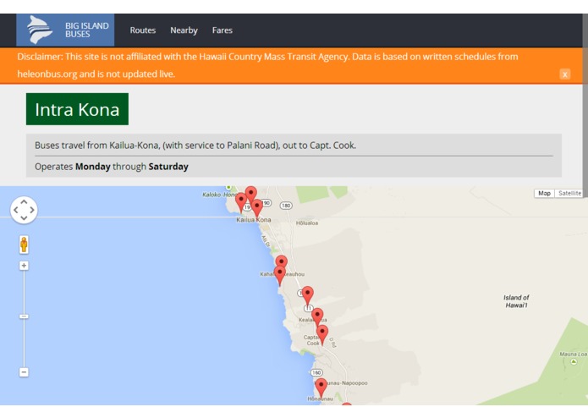Click the route description about Capt. Cook
This screenshot has height=418, width=588.
(195, 146)
